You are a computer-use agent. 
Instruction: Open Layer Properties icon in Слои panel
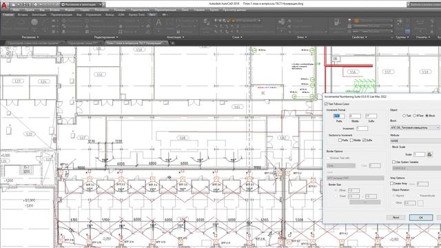tap(207, 23)
